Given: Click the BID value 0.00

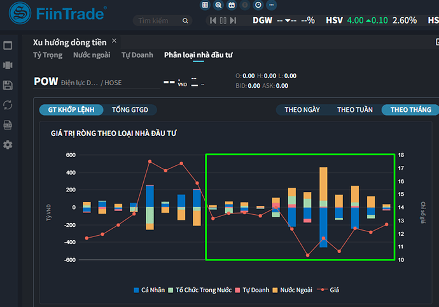Looking at the screenshot, I should pos(254,86).
